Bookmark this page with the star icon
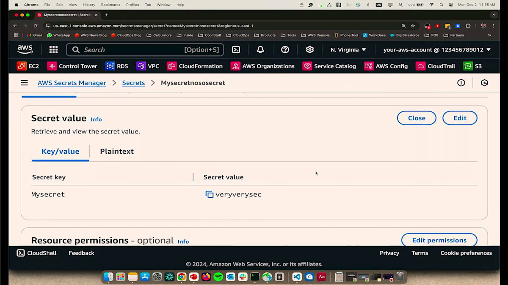This screenshot has width=508, height=285. point(413,26)
